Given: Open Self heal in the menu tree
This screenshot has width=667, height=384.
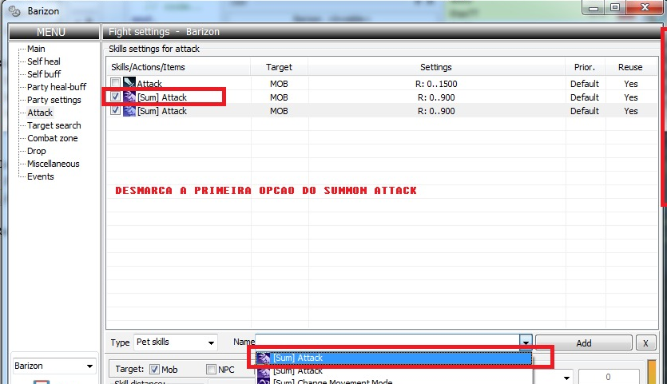Looking at the screenshot, I should click(x=43, y=61).
